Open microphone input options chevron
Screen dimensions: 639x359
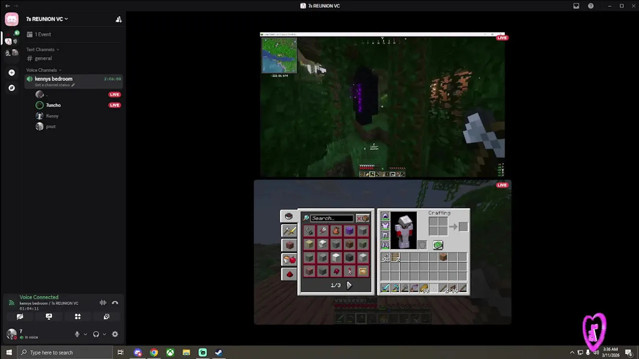click(85, 335)
